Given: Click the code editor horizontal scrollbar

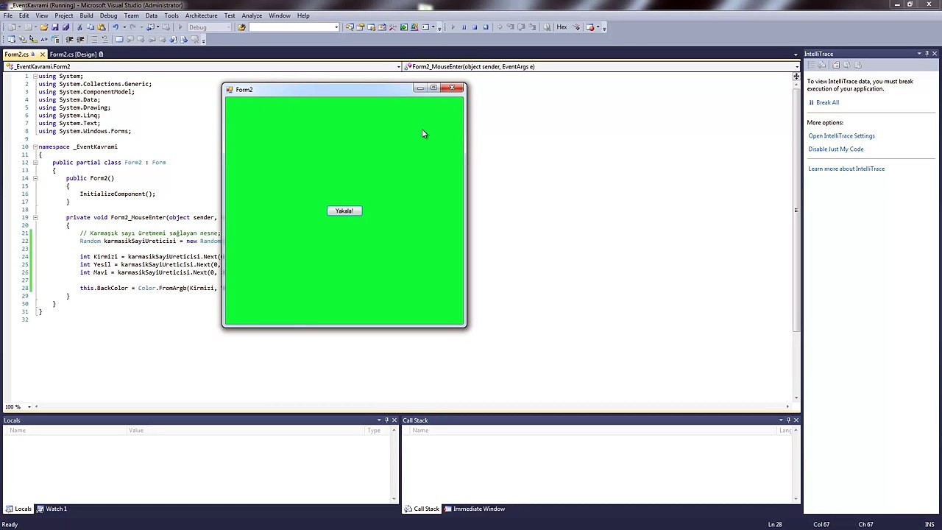Looking at the screenshot, I should [x=412, y=407].
